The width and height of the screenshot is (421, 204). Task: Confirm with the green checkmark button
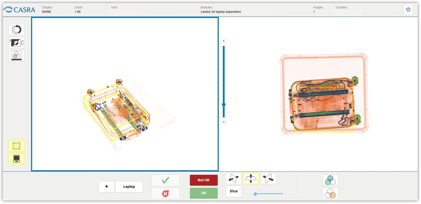pyautogui.click(x=165, y=180)
